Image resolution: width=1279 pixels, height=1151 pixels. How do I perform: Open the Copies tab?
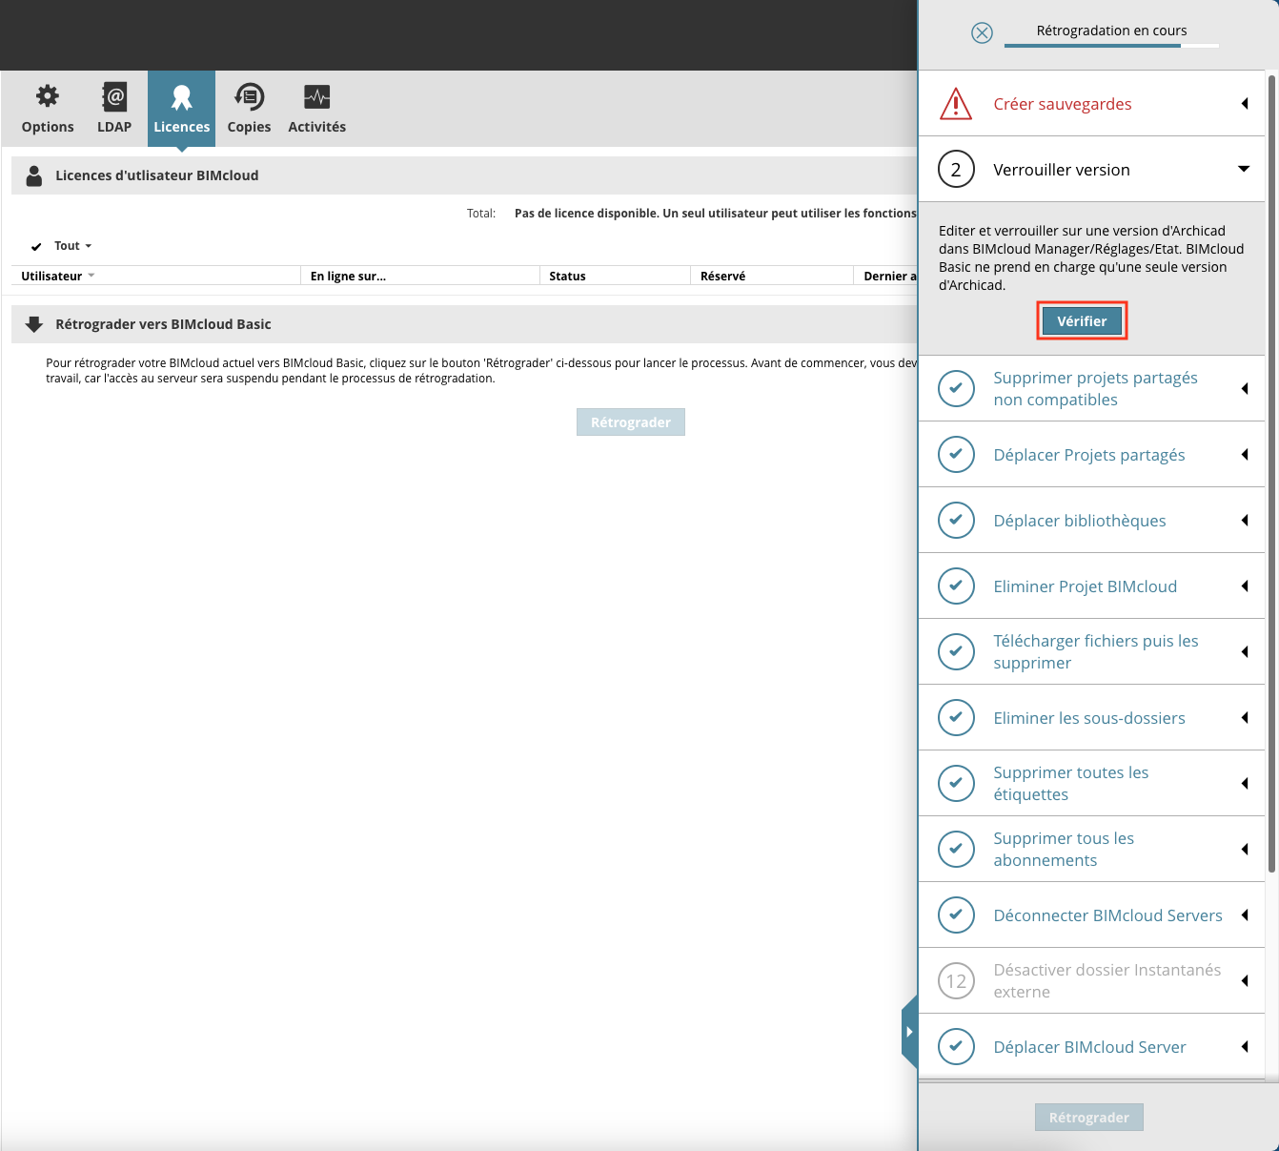click(249, 109)
